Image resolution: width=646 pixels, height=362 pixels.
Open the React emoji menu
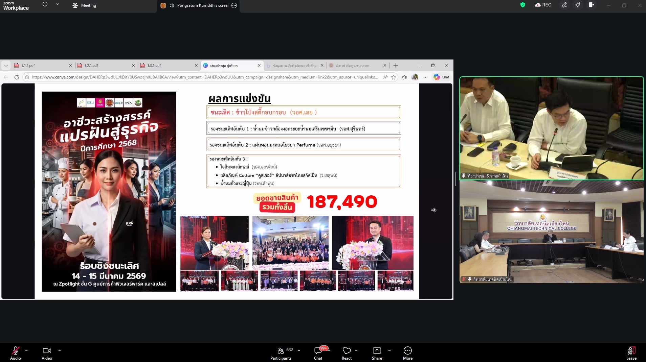click(x=347, y=353)
